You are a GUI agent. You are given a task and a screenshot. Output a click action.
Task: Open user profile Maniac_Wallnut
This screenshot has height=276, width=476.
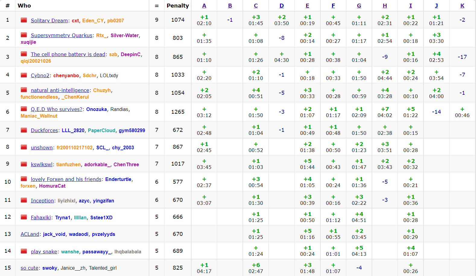pos(39,116)
